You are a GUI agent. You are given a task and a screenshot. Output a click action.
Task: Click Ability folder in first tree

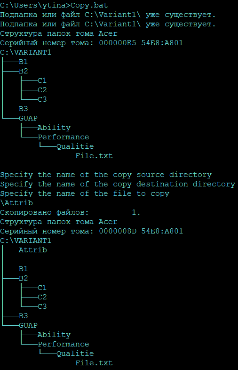click(54, 128)
